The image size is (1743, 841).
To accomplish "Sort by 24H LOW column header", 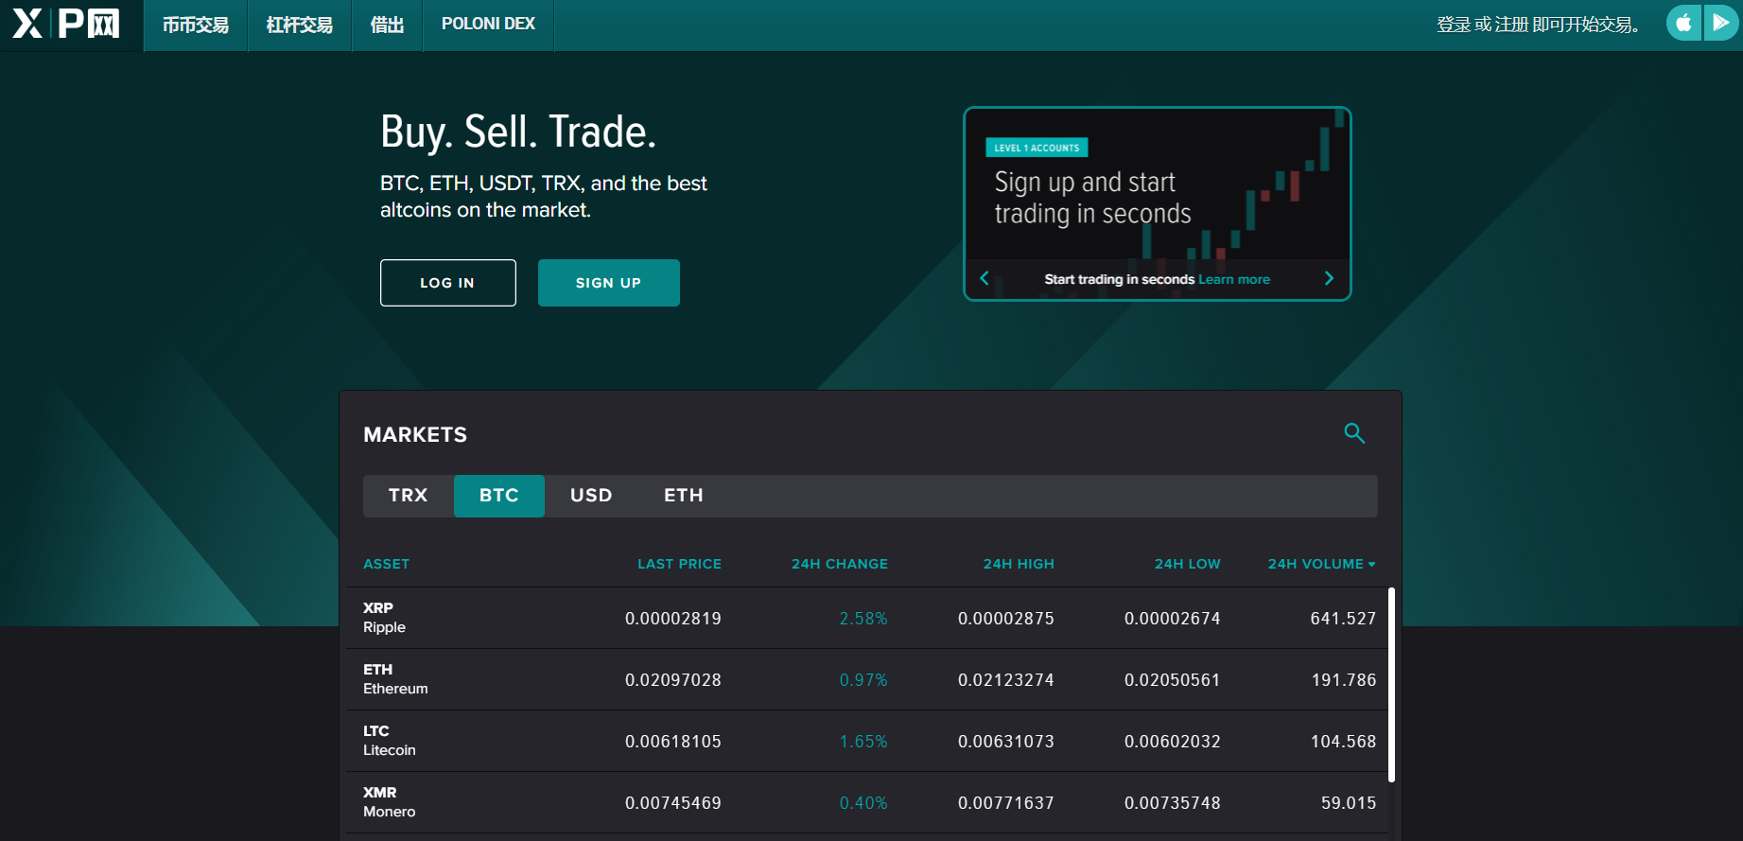I will 1188,564.
